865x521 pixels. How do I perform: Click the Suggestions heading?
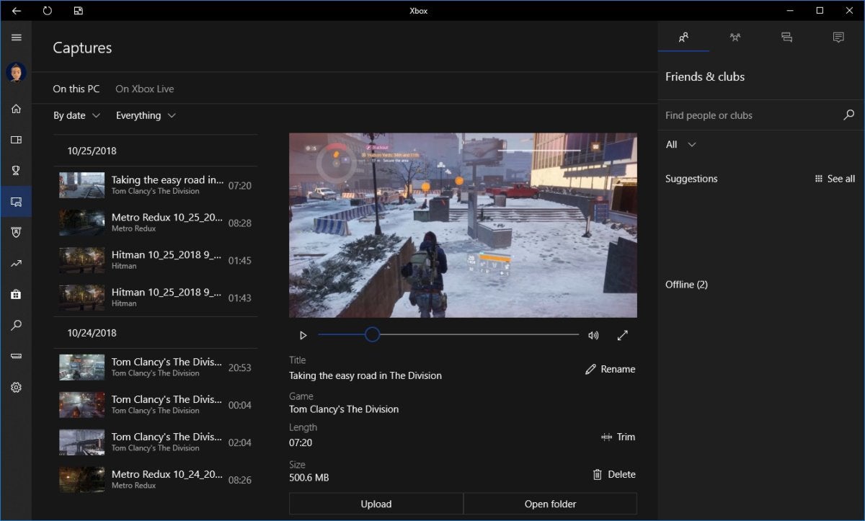coord(691,179)
